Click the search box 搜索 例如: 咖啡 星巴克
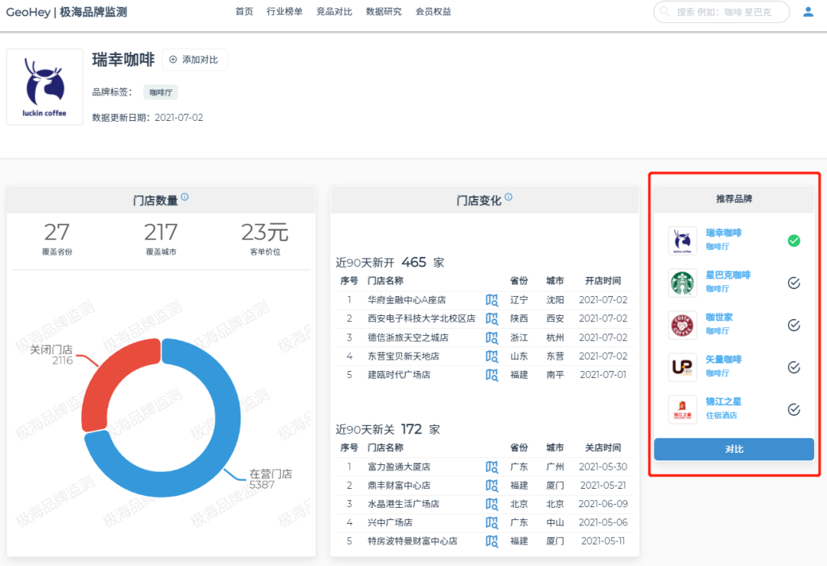Viewport: 827px width, 566px height. (721, 11)
